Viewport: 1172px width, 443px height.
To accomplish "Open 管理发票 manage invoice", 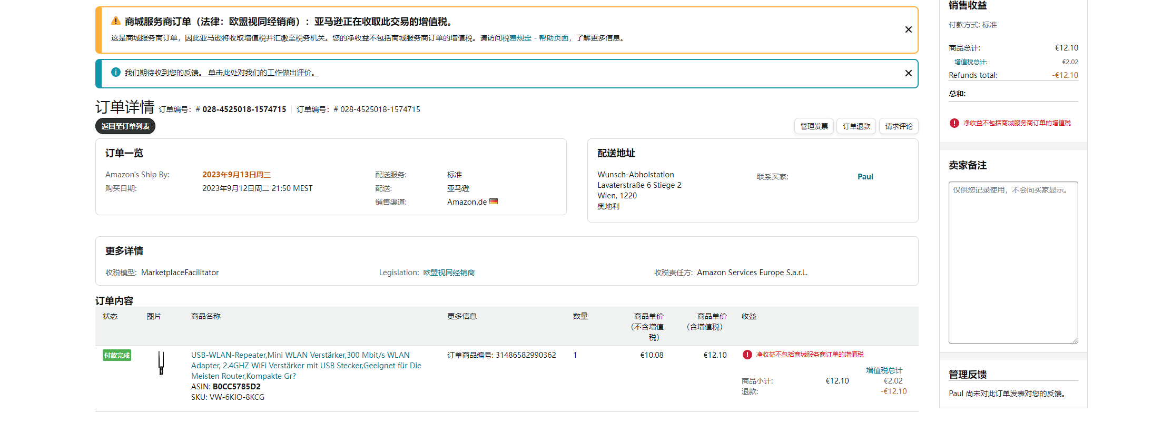I will 813,126.
